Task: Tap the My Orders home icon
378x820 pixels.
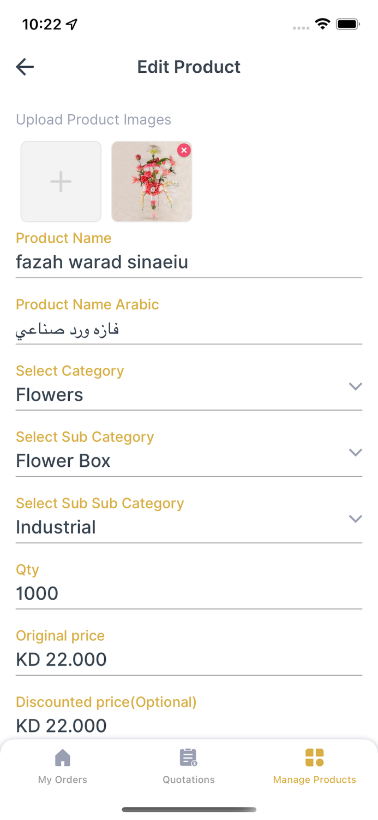Action: pos(63,758)
